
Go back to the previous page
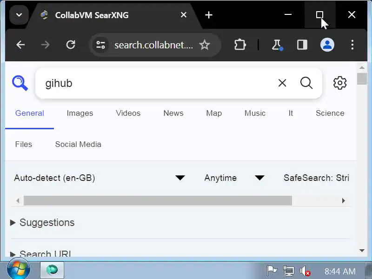(x=20, y=45)
